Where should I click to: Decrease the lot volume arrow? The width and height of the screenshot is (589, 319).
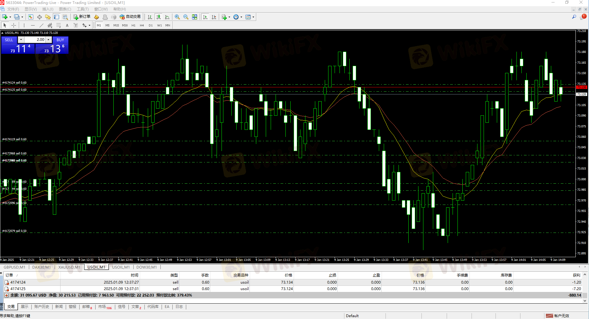coord(21,40)
